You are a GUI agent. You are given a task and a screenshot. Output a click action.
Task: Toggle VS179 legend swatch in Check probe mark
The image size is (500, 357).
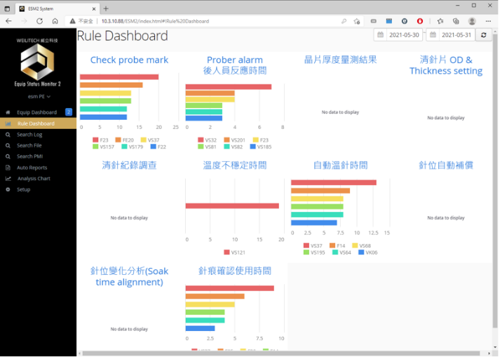pyautogui.click(x=124, y=147)
